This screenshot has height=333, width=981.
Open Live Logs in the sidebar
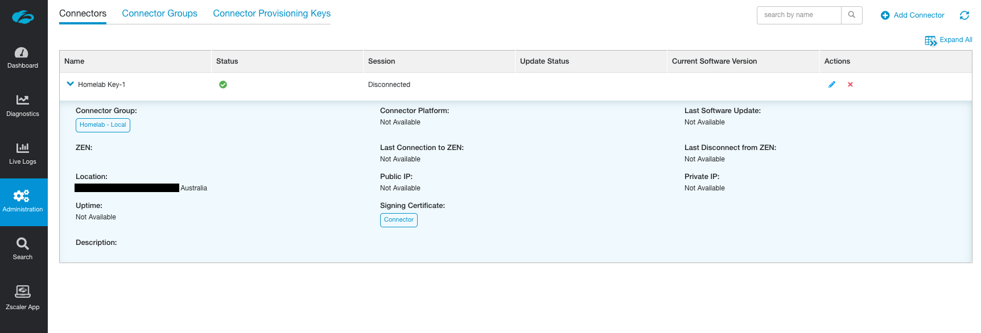(23, 153)
